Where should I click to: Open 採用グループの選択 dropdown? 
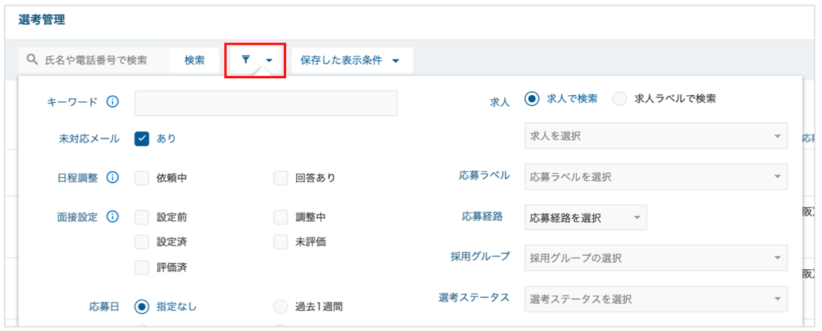pos(656,258)
